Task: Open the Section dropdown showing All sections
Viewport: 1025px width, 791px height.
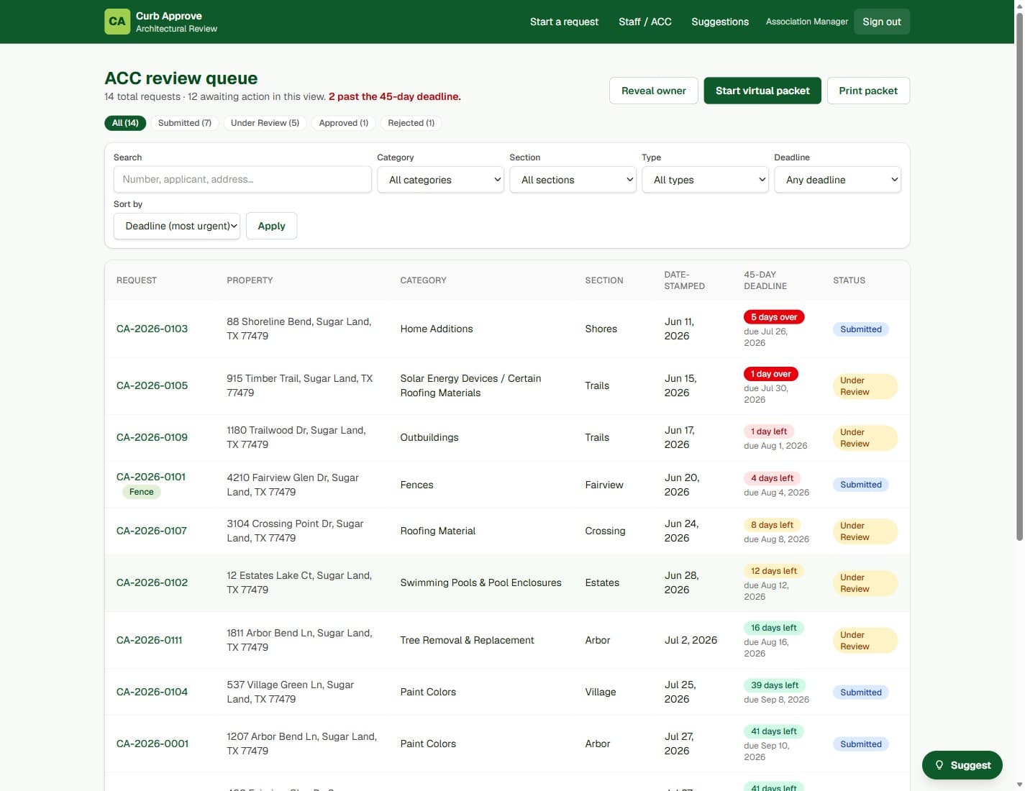Action: coord(573,180)
